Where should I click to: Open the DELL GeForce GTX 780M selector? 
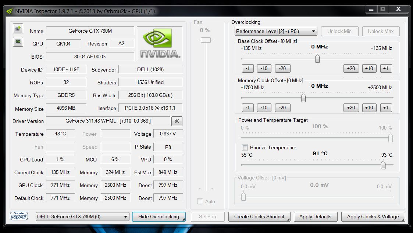pyautogui.click(x=82, y=217)
